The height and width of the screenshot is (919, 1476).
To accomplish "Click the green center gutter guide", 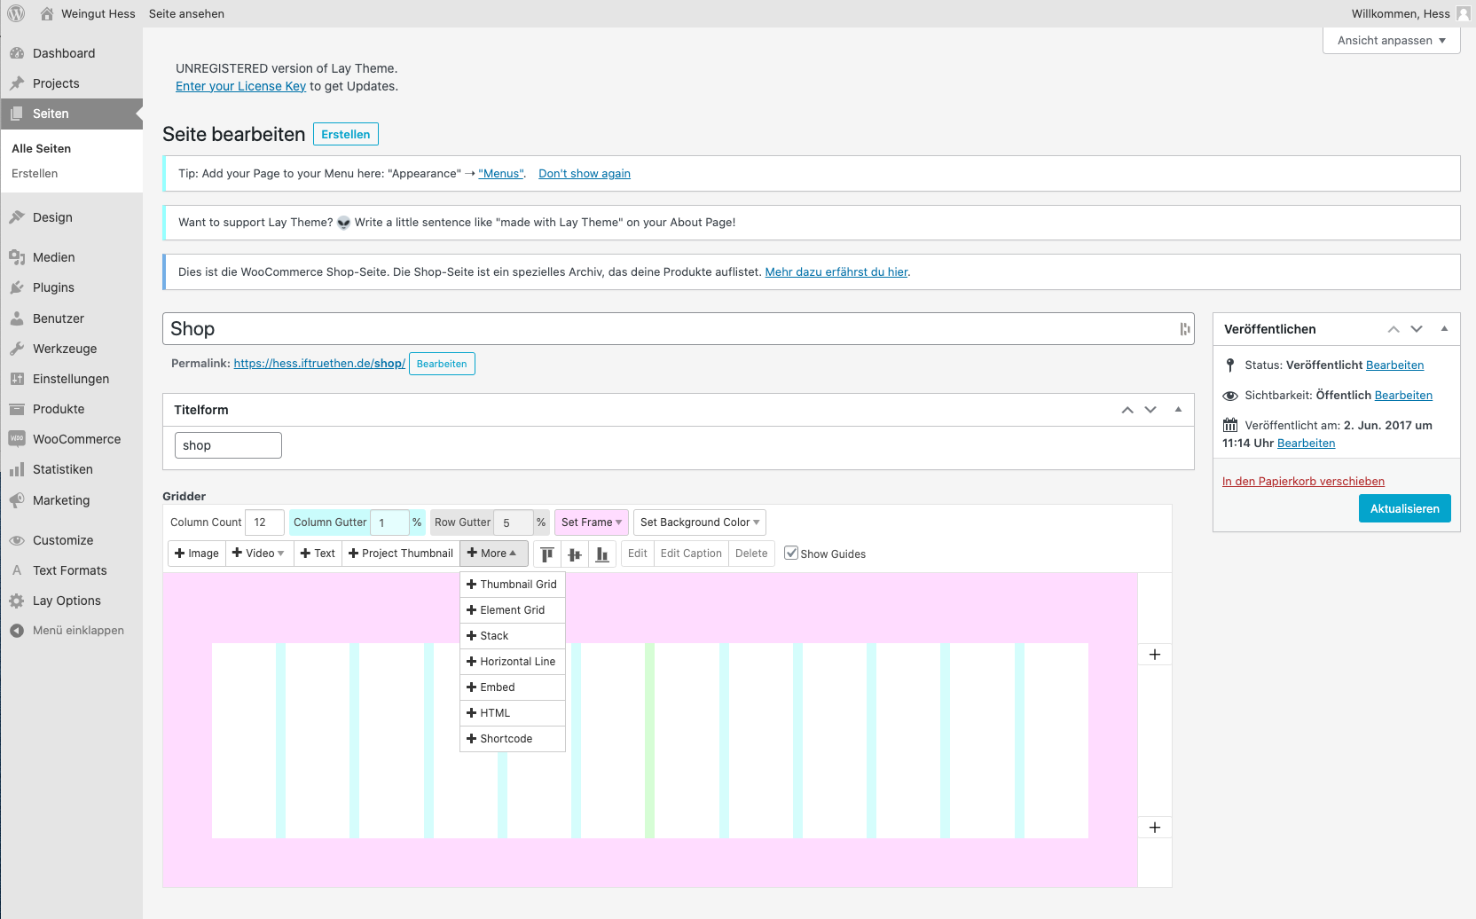I will point(650,741).
